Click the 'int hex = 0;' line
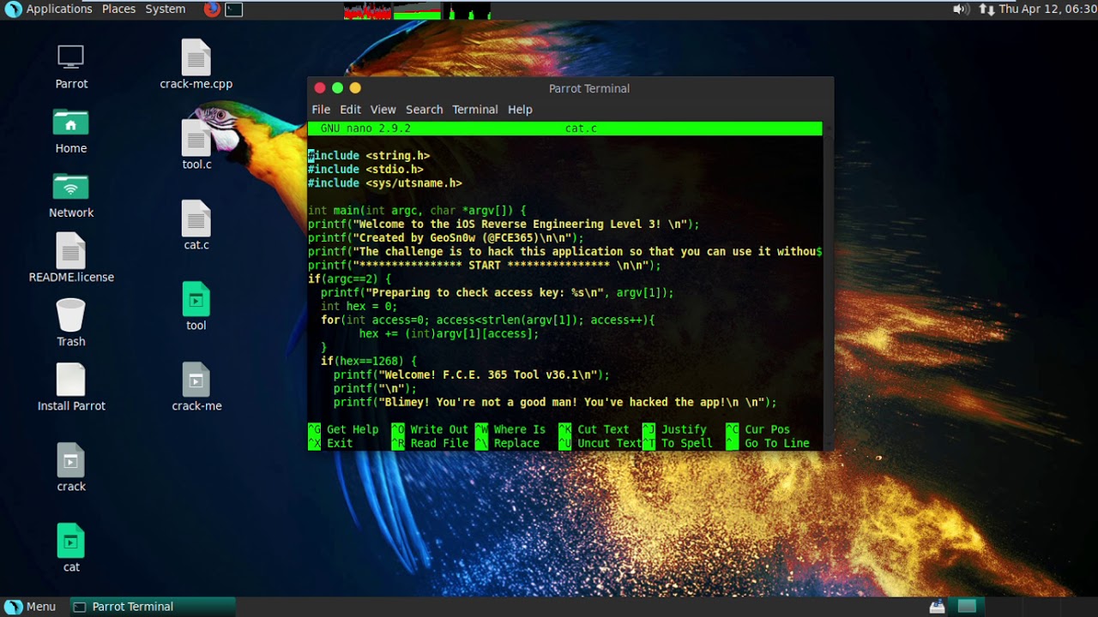The height and width of the screenshot is (617, 1098). [x=359, y=307]
